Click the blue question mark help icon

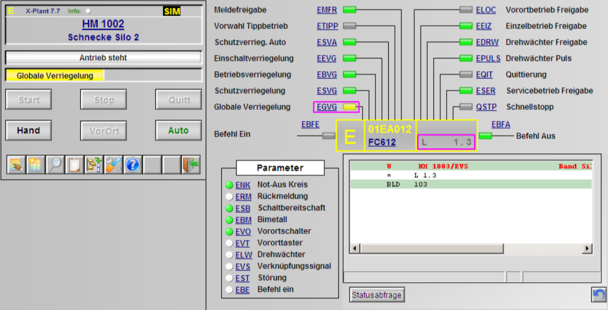(133, 165)
